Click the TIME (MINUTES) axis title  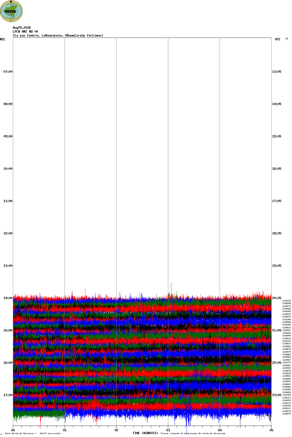tap(145, 433)
